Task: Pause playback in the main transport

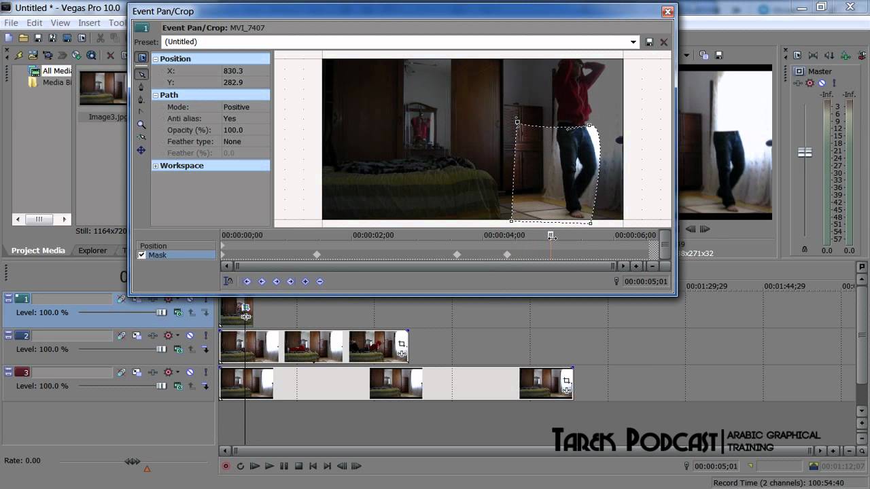Action: pyautogui.click(x=284, y=466)
